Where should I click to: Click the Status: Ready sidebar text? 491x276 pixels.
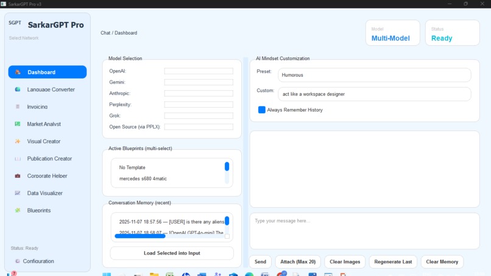[x=24, y=248]
